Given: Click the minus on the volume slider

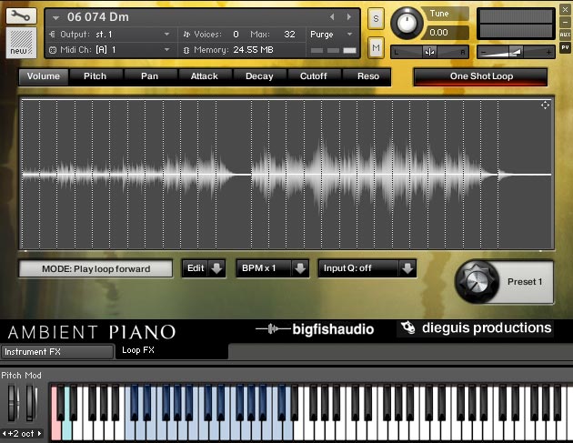Looking at the screenshot, I should point(484,53).
